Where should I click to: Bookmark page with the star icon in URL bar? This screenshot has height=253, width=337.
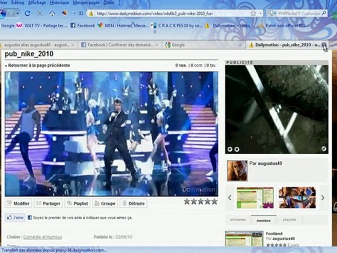tap(253, 14)
